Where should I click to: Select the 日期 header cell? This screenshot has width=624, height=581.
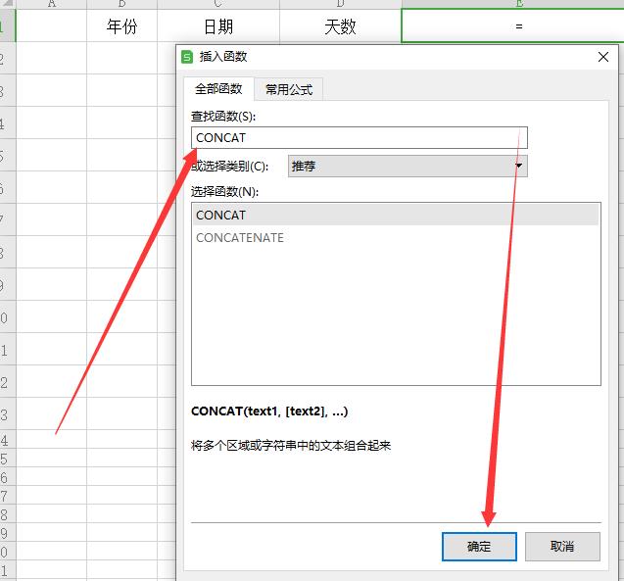point(217,27)
